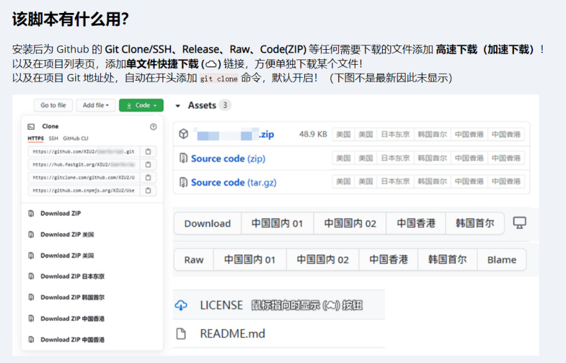
Task: Click 中国香港 in Raw row
Action: click(x=389, y=260)
